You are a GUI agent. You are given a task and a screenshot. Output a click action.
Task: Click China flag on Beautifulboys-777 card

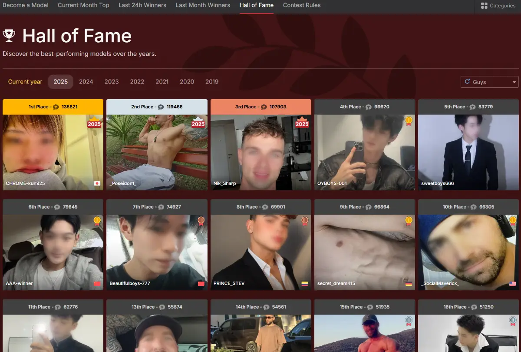[x=201, y=284]
